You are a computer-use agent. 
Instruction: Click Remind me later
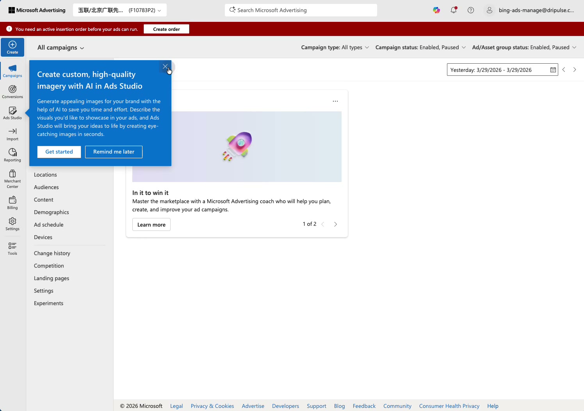[x=114, y=152]
